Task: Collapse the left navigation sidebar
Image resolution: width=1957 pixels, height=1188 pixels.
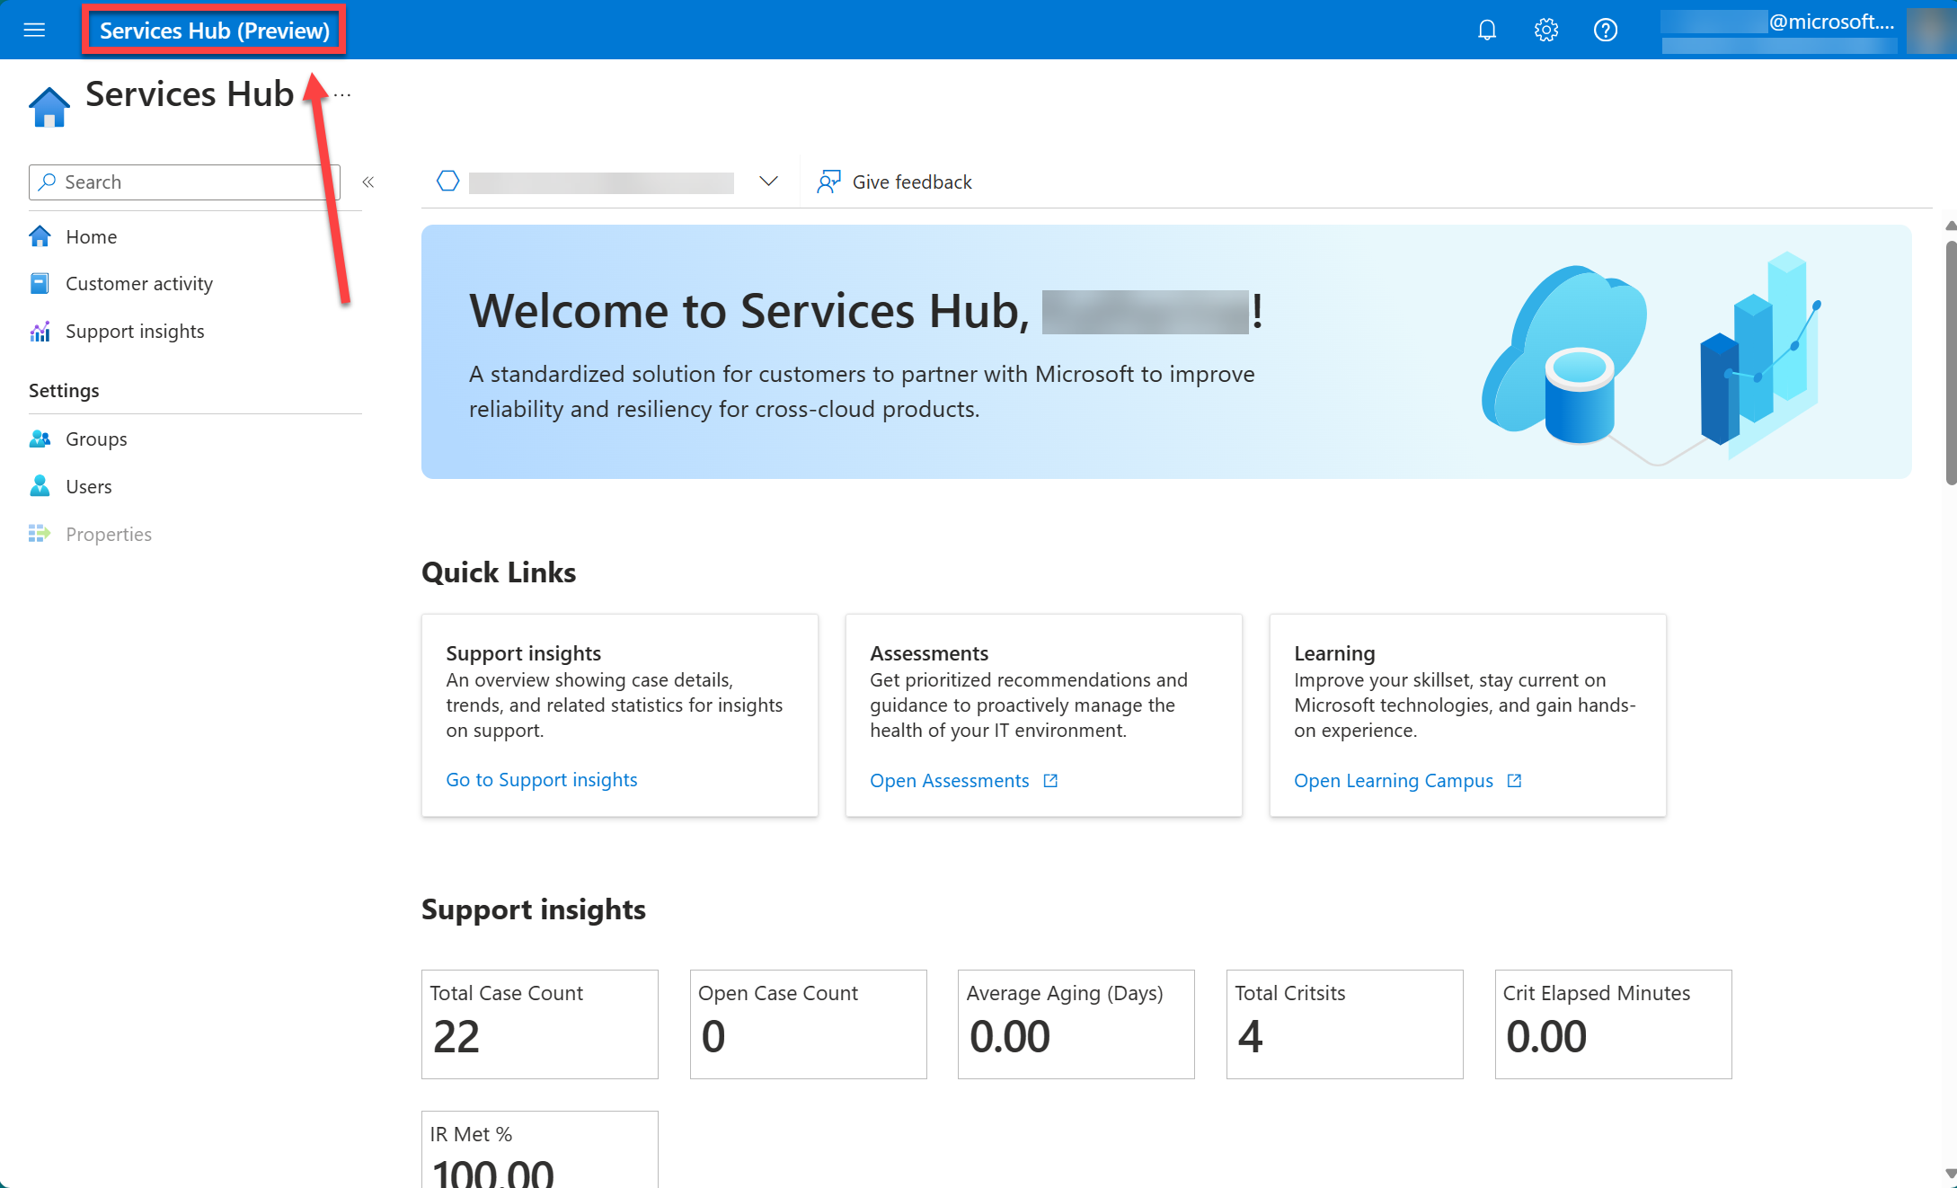Action: (x=369, y=181)
